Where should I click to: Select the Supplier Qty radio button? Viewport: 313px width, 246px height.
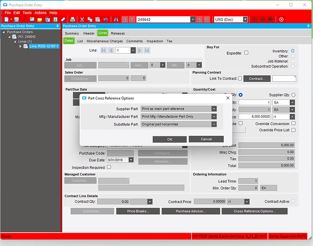[x=293, y=95]
